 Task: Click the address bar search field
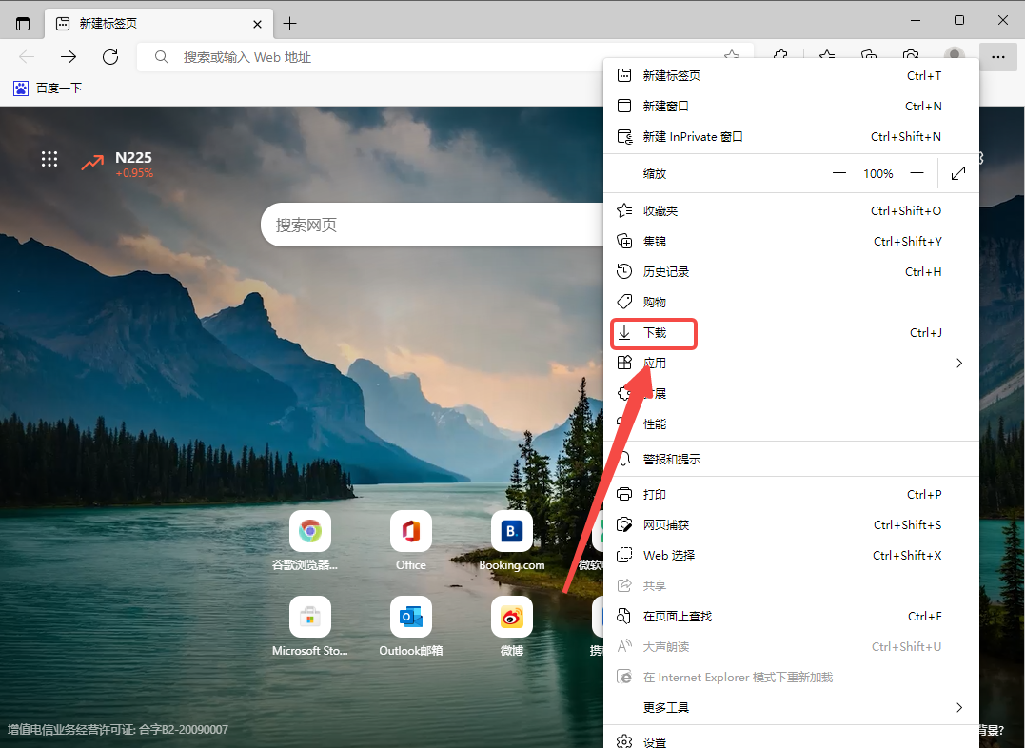tap(444, 57)
